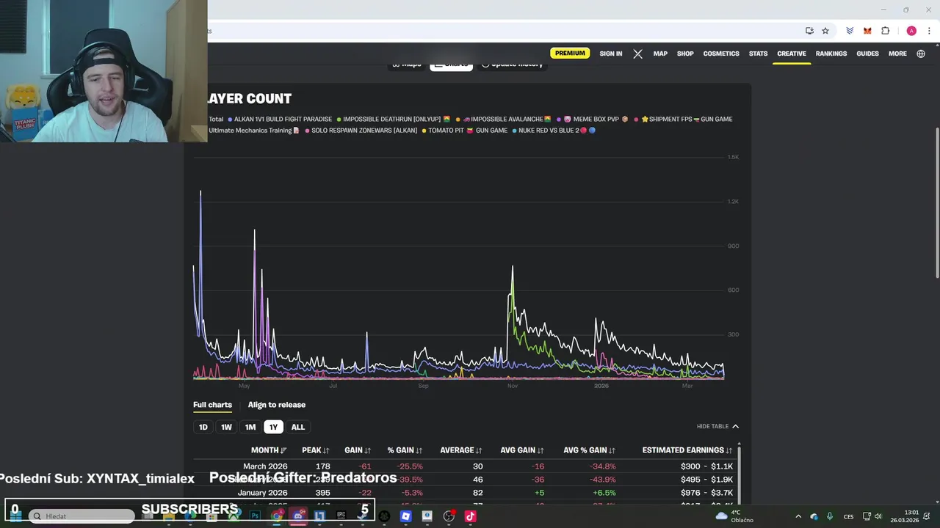Bookmark this page with the star icon
The width and height of the screenshot is (940, 528).
click(825, 31)
